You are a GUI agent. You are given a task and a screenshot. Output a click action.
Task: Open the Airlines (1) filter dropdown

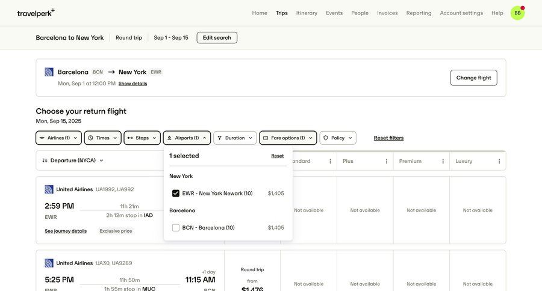tap(58, 138)
